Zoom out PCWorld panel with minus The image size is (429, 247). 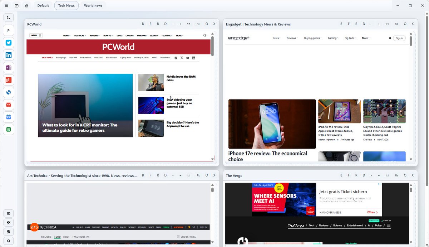tap(173, 24)
